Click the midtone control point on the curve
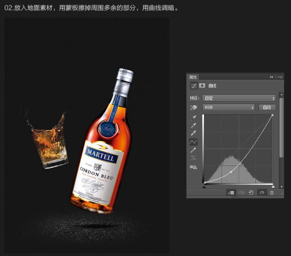Image resolution: width=291 pixels, height=256 pixels. pos(231,172)
